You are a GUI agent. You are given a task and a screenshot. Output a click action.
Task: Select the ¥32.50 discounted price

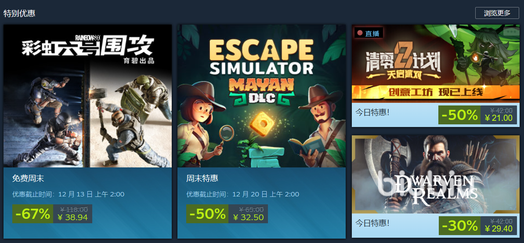(x=248, y=218)
